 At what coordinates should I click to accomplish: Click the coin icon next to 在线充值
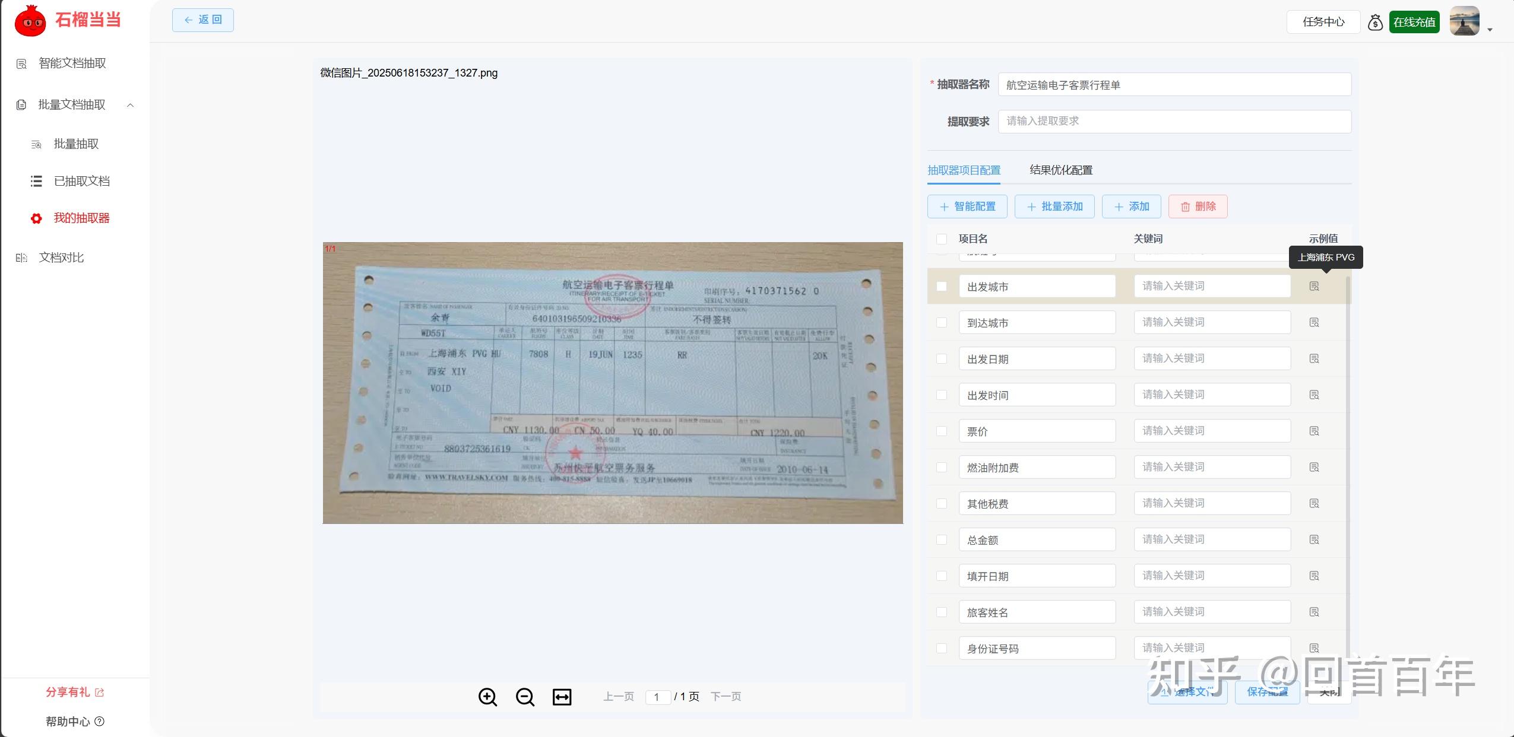(x=1376, y=21)
